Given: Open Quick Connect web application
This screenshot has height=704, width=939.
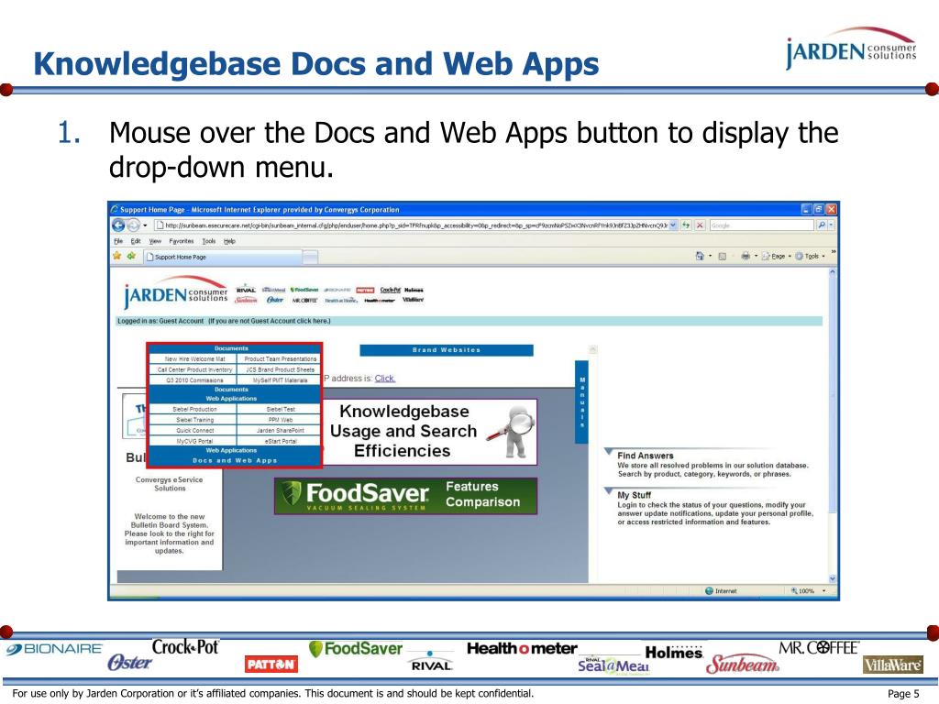Looking at the screenshot, I should [194, 431].
